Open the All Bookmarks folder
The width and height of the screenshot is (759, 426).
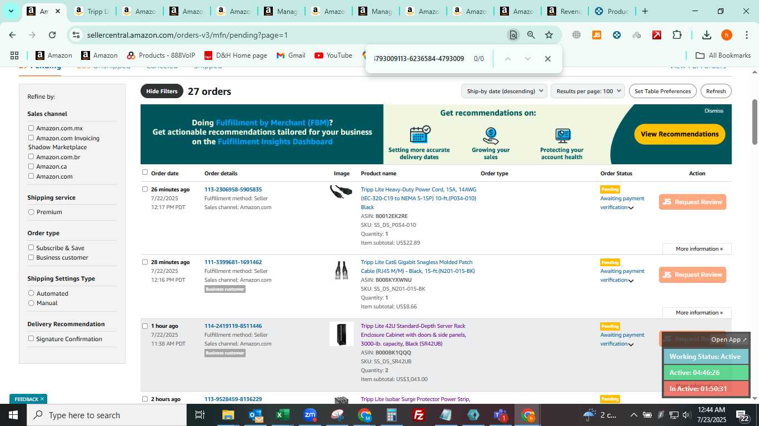[x=723, y=55]
